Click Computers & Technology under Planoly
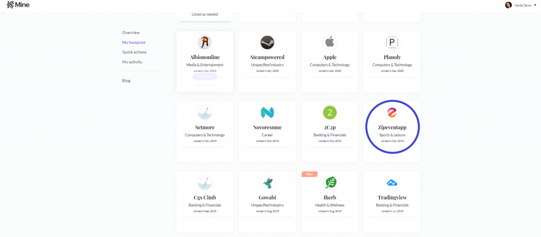541x237 pixels. (x=393, y=65)
